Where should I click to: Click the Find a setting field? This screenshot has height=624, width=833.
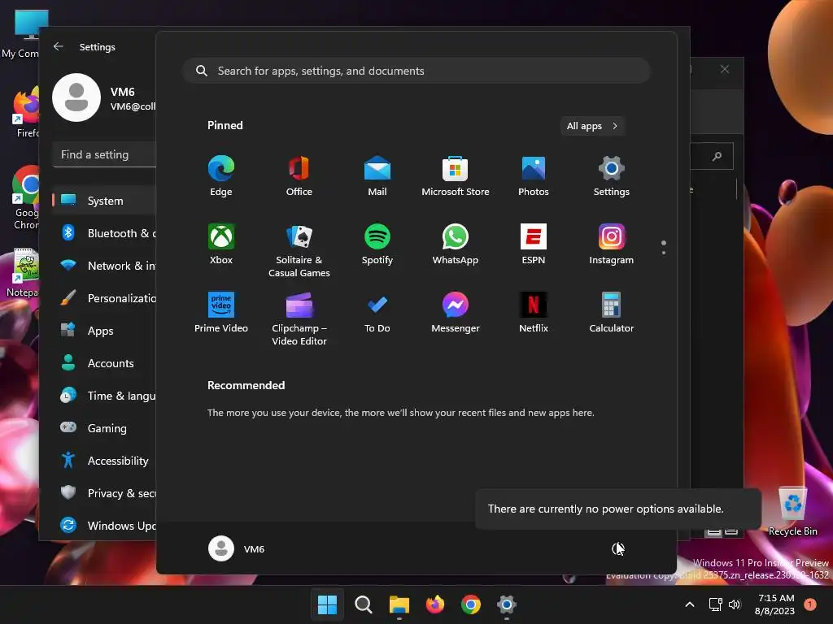(x=105, y=154)
